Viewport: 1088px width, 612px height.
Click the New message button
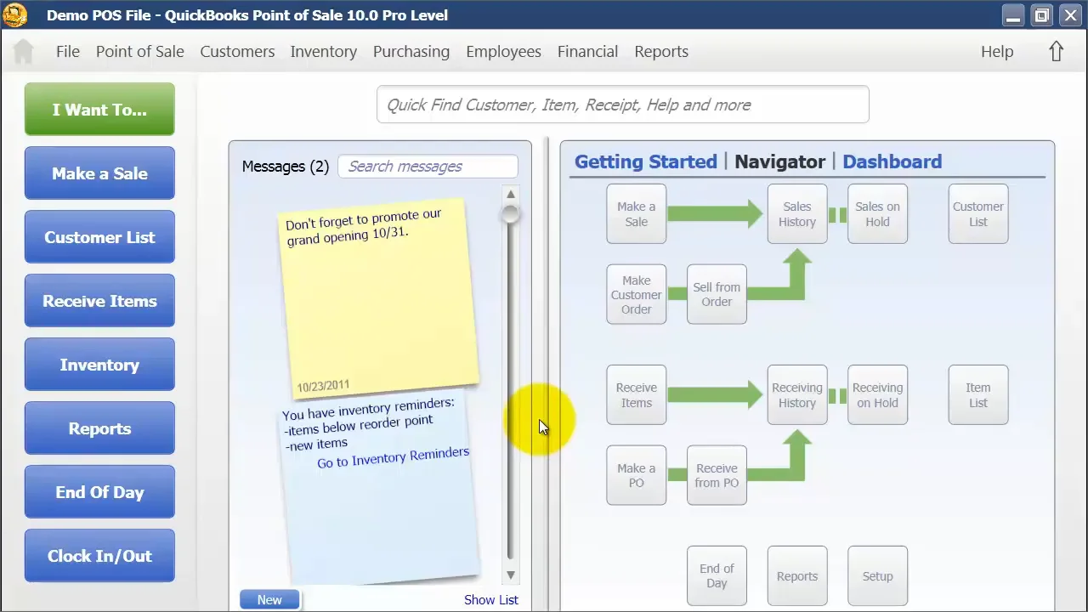pyautogui.click(x=269, y=600)
